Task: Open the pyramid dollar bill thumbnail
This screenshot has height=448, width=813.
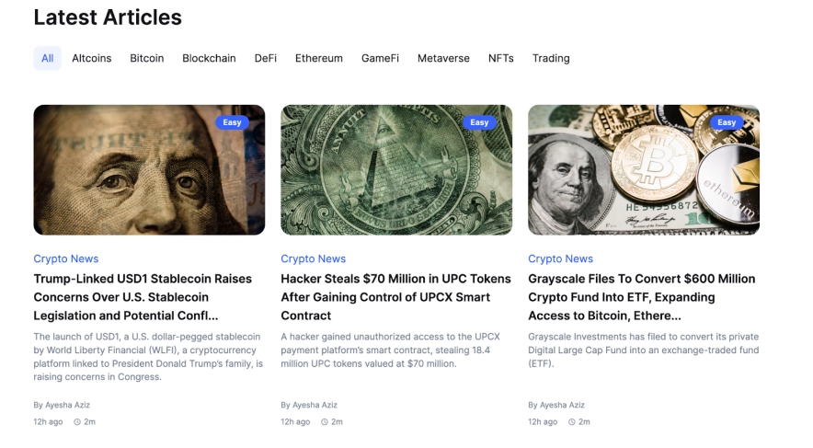Action: (x=396, y=170)
